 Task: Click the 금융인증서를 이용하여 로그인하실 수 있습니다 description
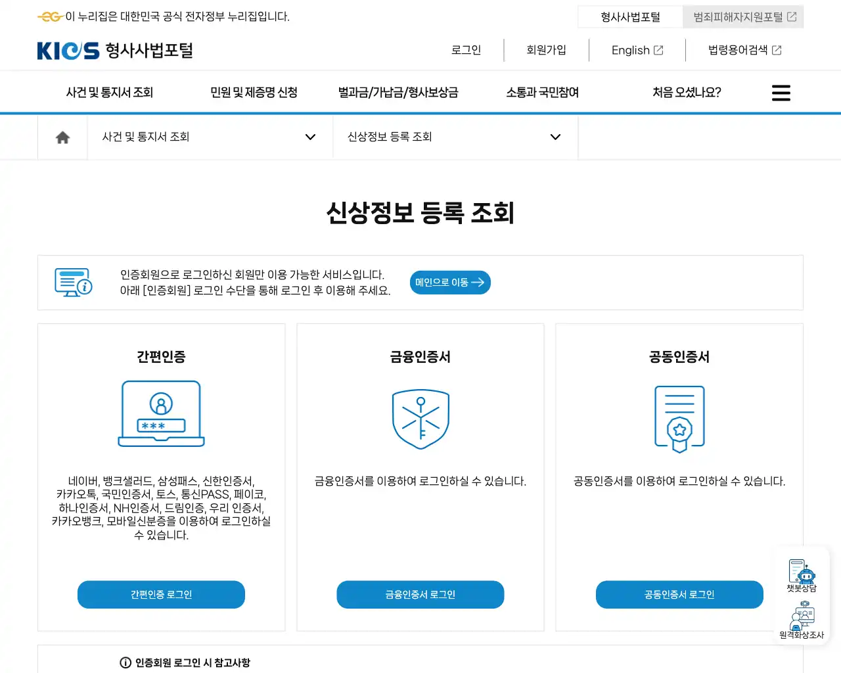click(x=420, y=481)
